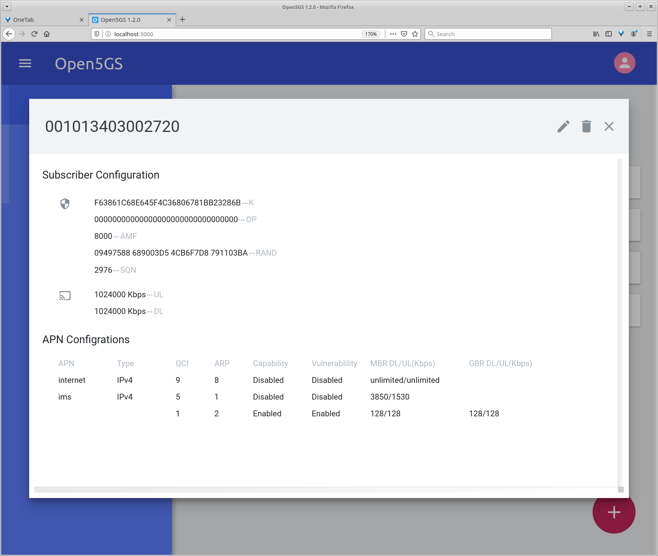Open the Library icon in toolbar
Viewport: 658px width, 556px height.
coord(596,34)
